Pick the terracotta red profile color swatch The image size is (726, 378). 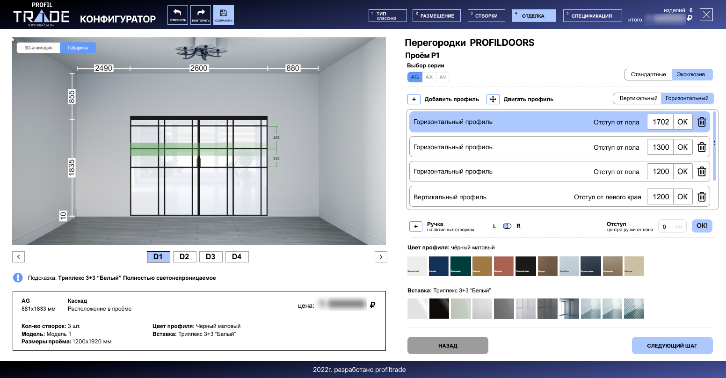pos(504,266)
